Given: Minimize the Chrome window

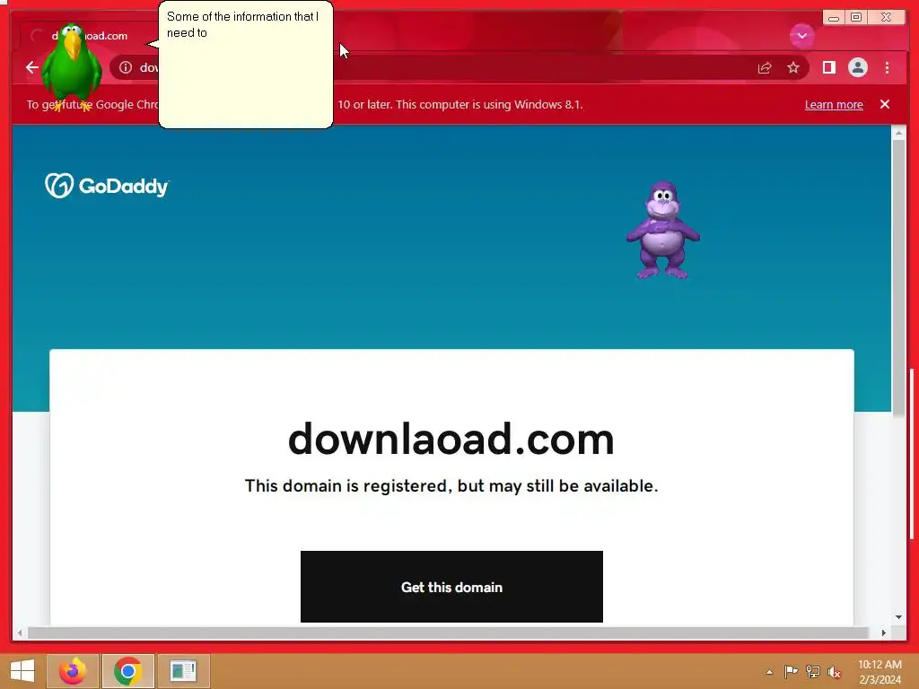Looking at the screenshot, I should point(833,18).
